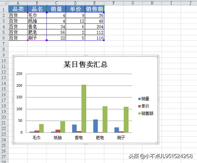Click the 销售额 legend entry
197x163 pixels.
(146, 113)
